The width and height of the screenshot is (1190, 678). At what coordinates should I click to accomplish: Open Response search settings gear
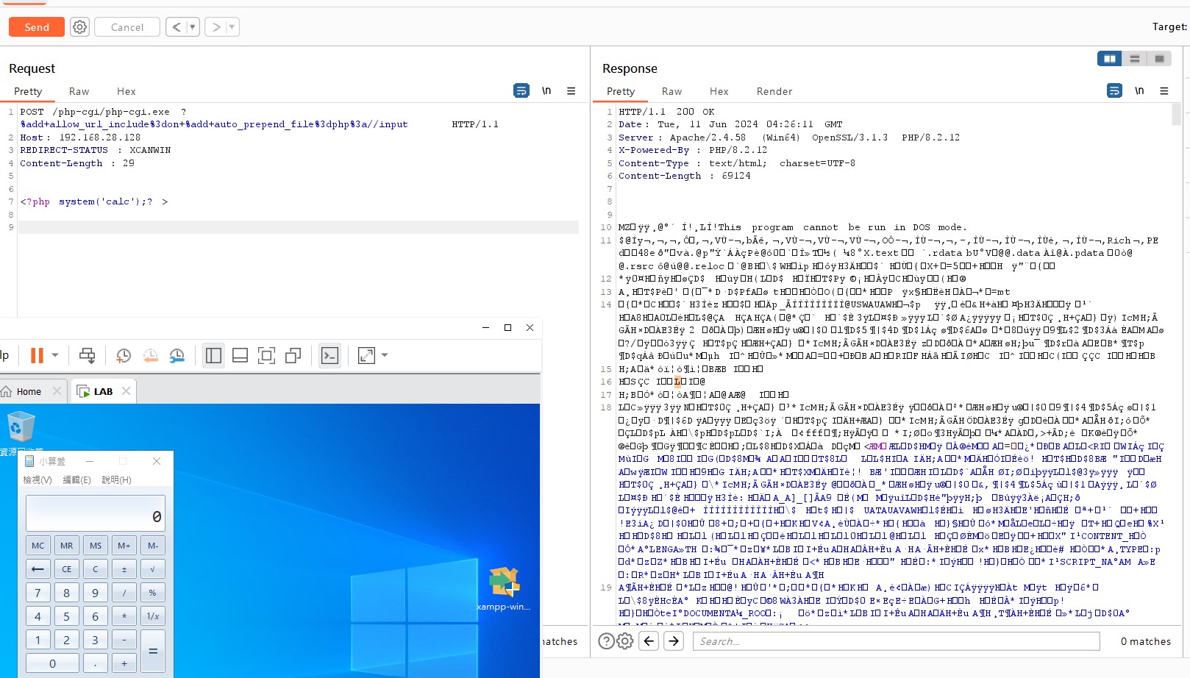(x=625, y=641)
